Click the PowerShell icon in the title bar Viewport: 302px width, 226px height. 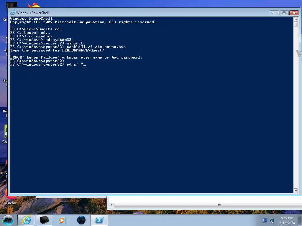[12, 13]
